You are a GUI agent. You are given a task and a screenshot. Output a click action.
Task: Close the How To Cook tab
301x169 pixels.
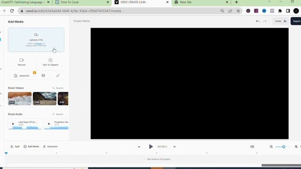coord(108,2)
